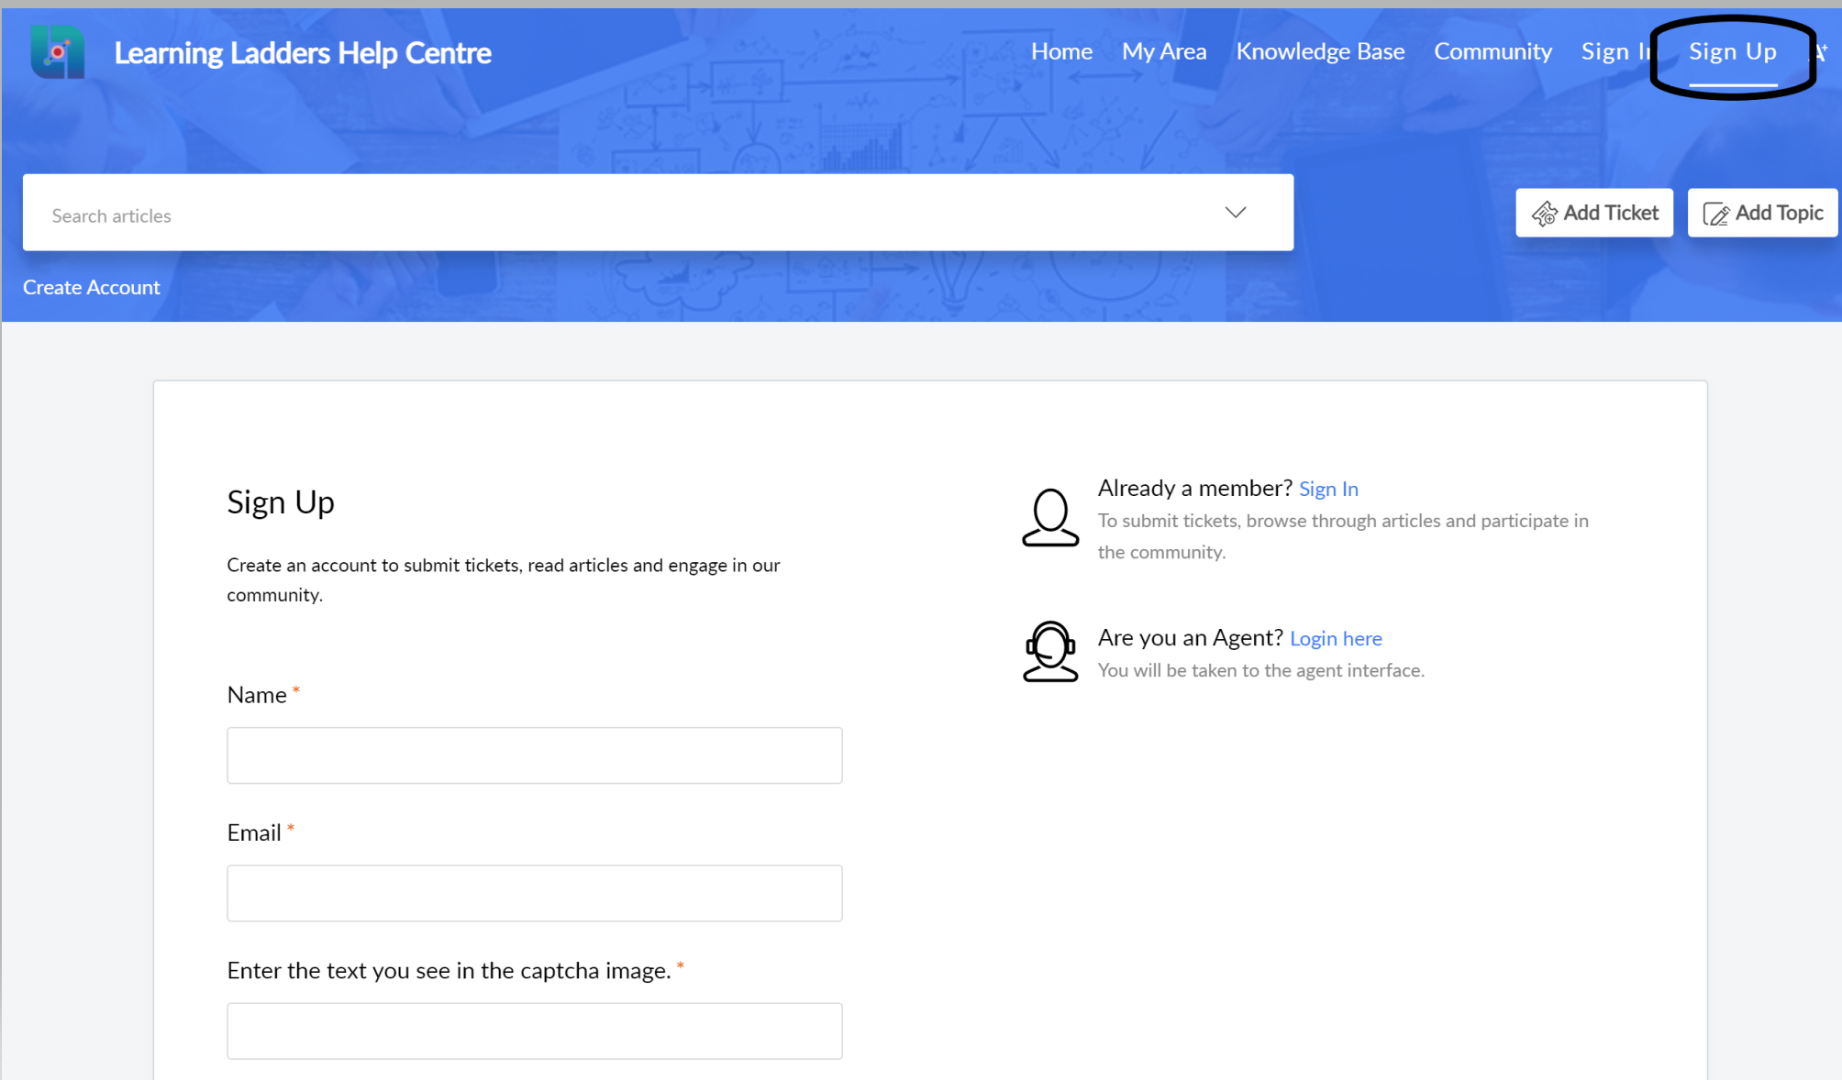Click the captcha text entry field
This screenshot has width=1842, height=1080.
(x=535, y=1029)
